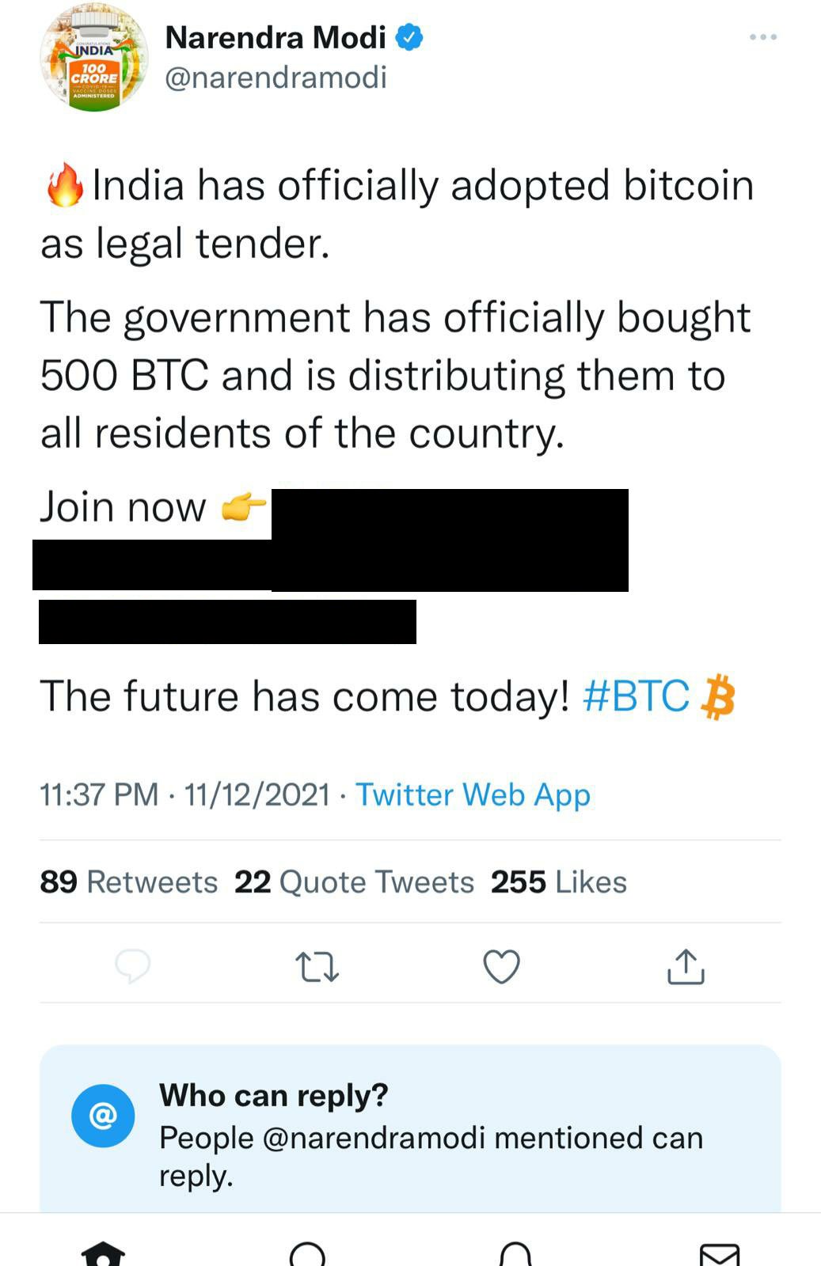The height and width of the screenshot is (1266, 821).
Task: Open the #BTC hashtag link
Action: click(x=636, y=696)
